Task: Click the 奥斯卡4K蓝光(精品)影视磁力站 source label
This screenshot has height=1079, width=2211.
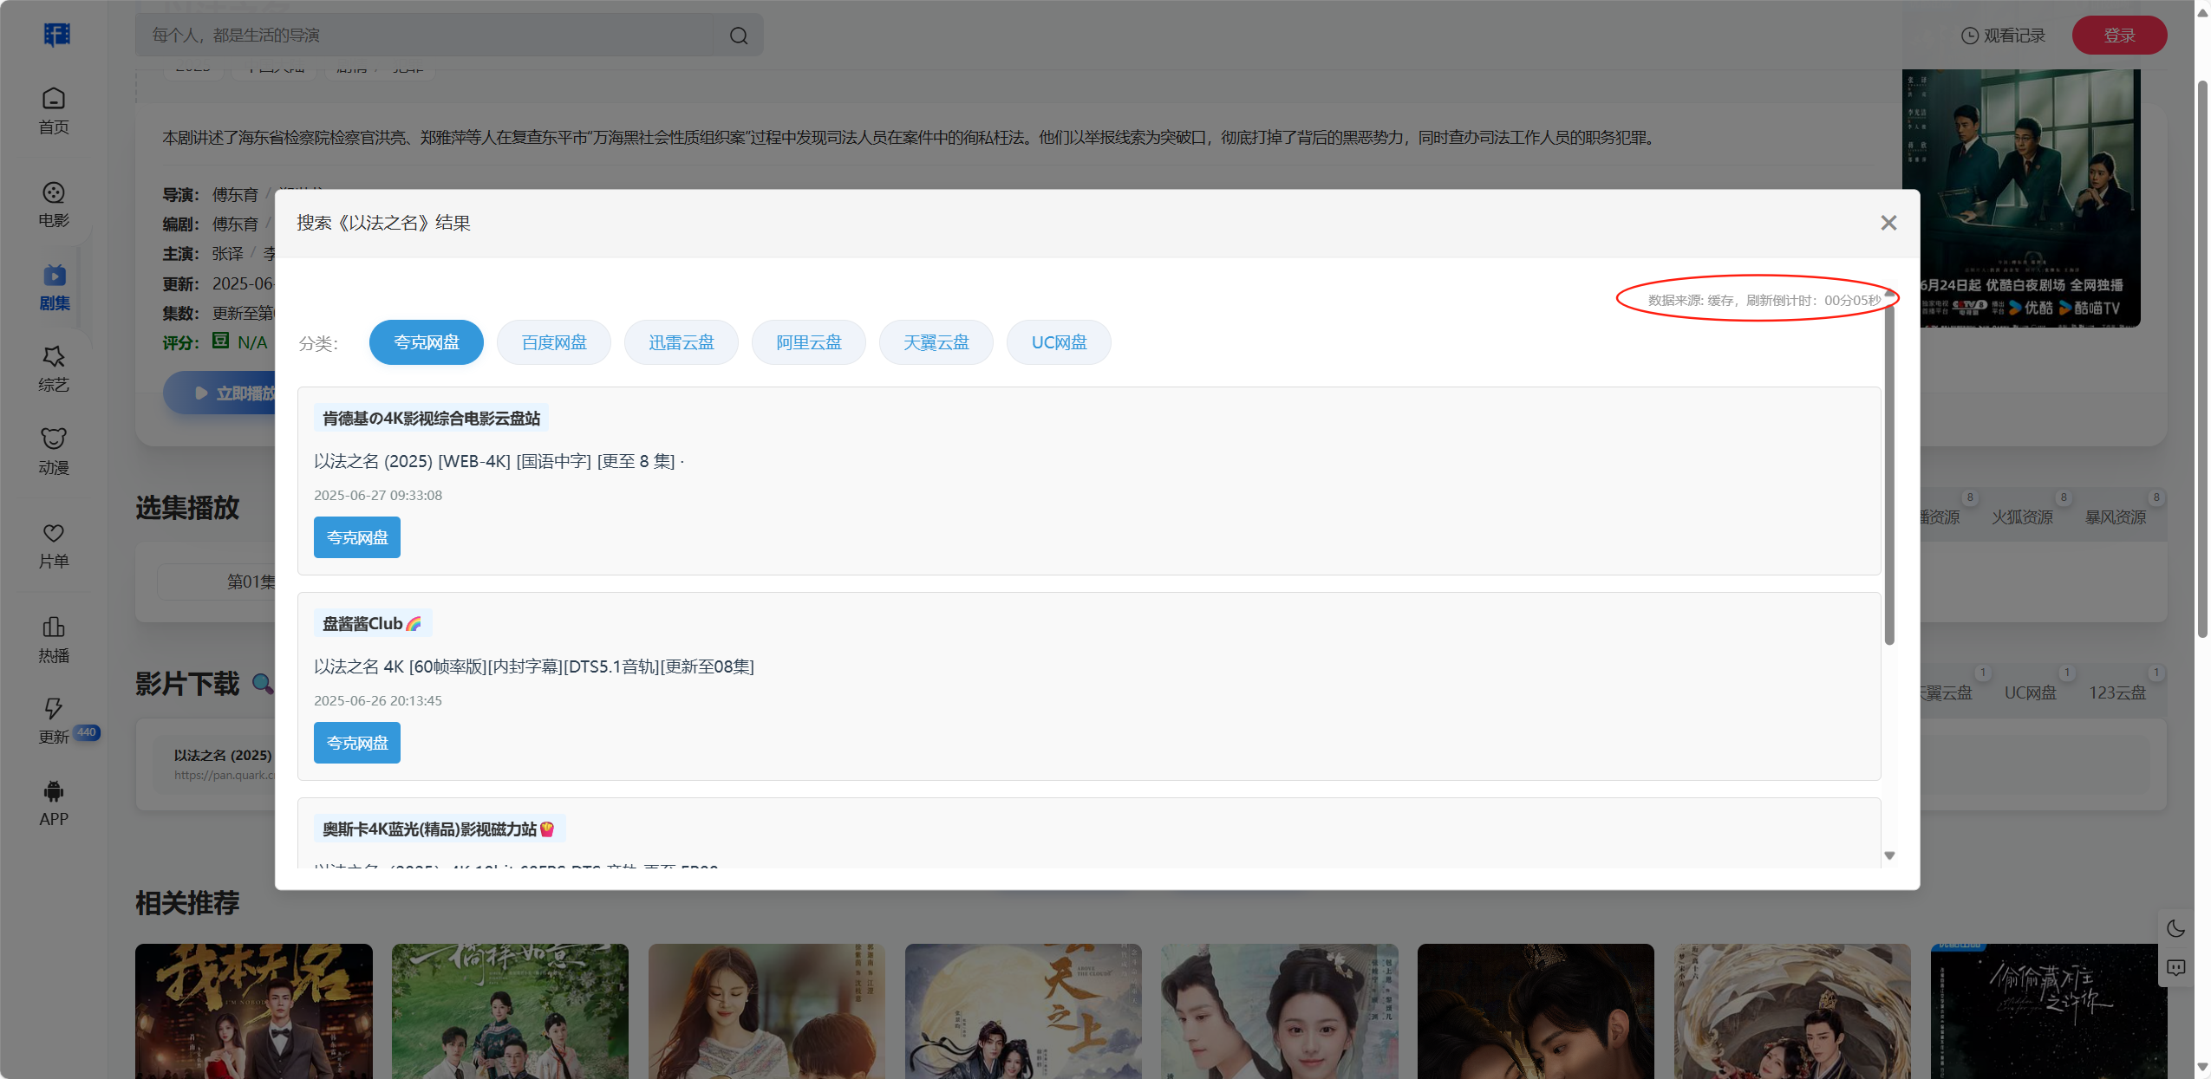Action: [x=440, y=829]
